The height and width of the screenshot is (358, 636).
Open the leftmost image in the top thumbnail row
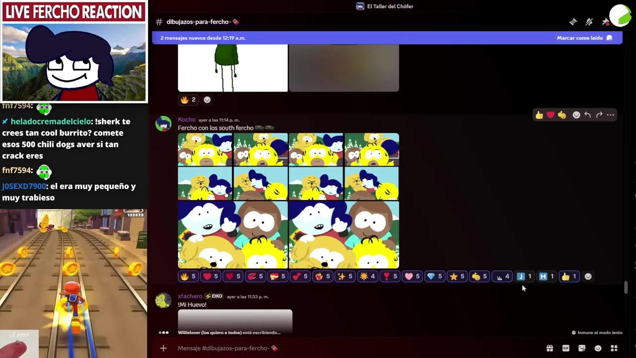205,149
